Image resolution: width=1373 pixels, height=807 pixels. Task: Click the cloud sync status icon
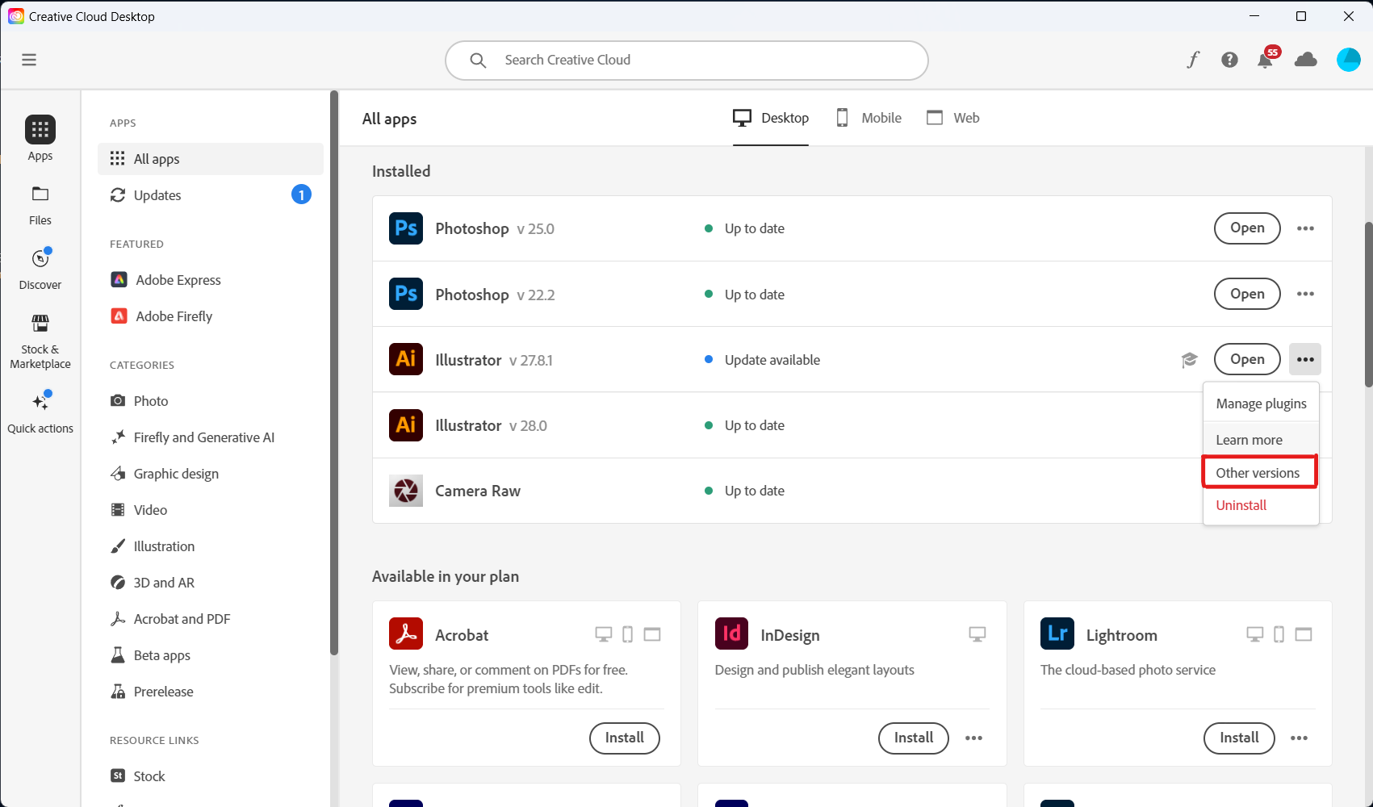click(x=1305, y=60)
